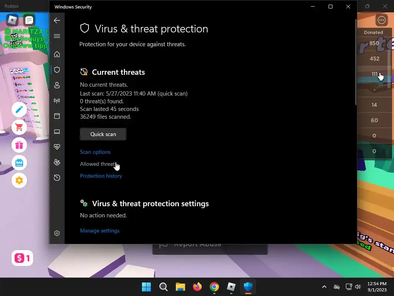
Task: Open the hamburger navigation menu
Action: point(57,36)
